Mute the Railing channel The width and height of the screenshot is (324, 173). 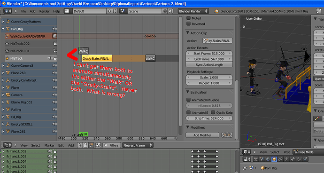(x=54, y=110)
